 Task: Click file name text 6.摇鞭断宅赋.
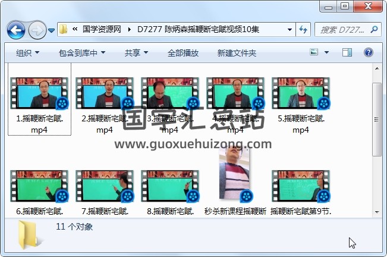tap(39, 211)
